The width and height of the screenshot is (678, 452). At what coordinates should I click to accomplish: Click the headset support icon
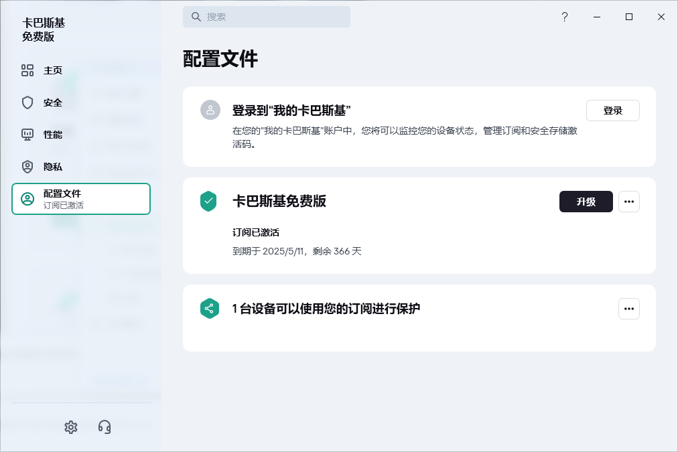[x=105, y=427]
